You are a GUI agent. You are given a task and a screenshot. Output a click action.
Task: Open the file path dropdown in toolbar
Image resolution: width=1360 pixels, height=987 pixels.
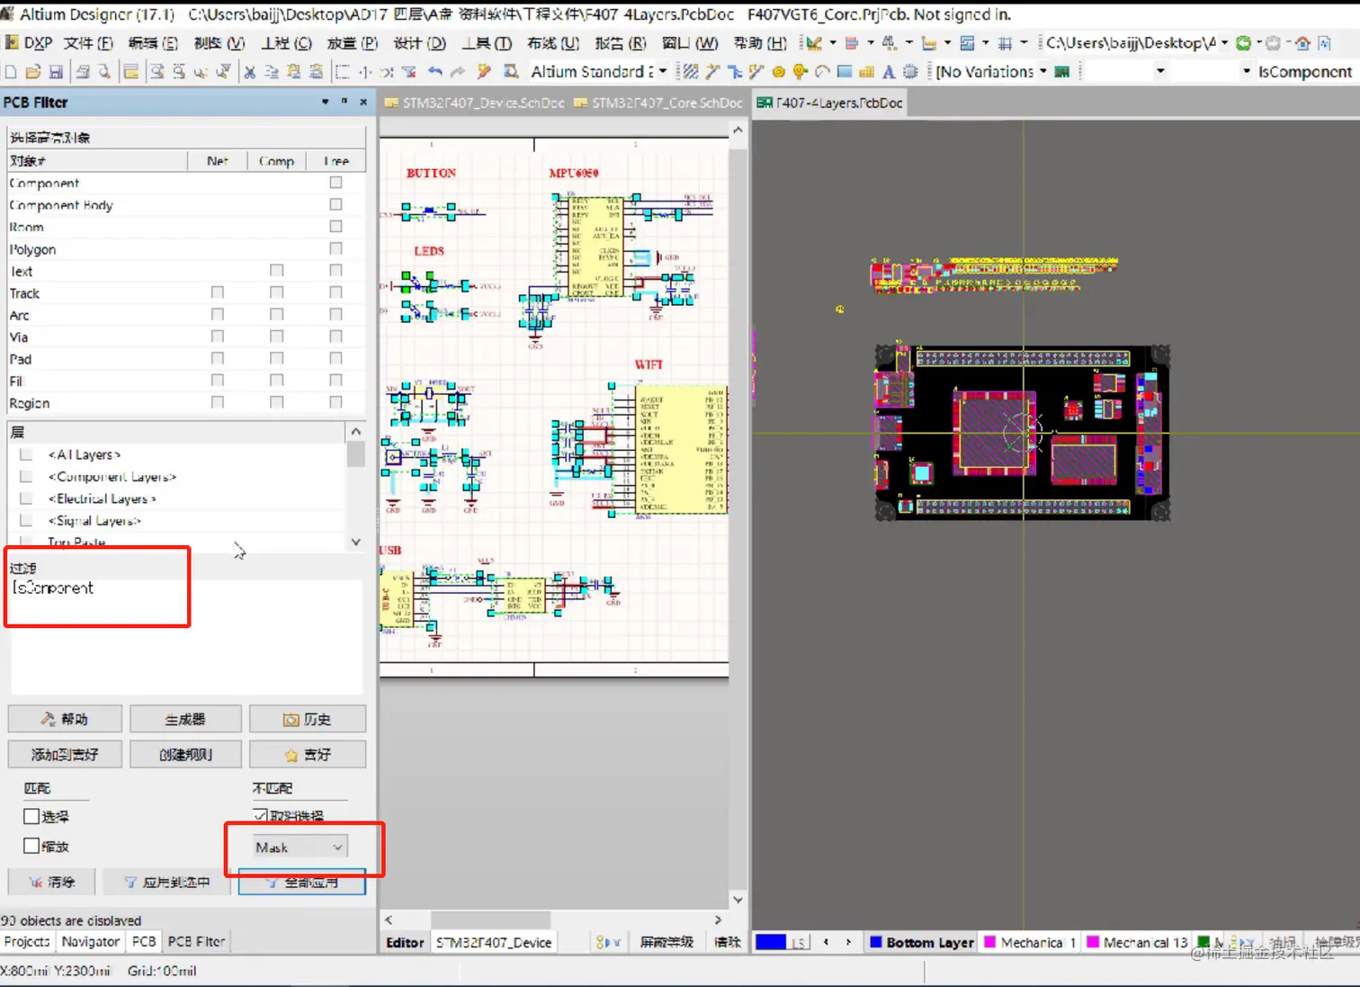click(x=1224, y=43)
